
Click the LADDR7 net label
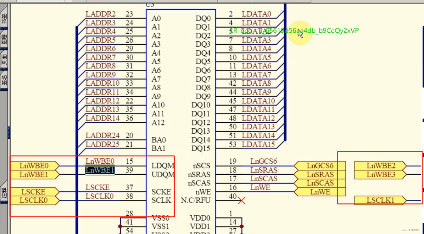click(101, 57)
